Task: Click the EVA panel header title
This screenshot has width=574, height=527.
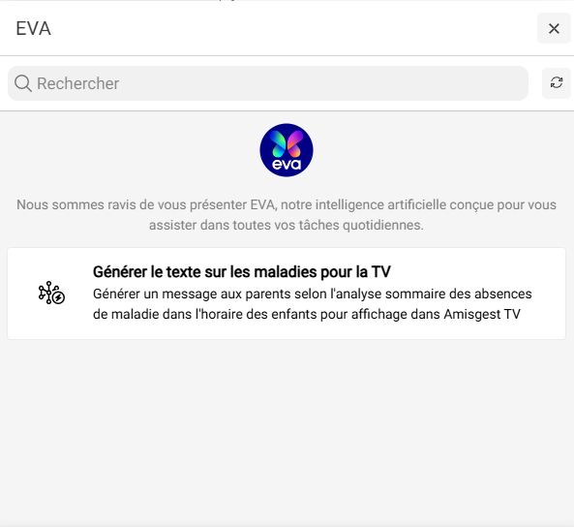Action: click(x=33, y=29)
